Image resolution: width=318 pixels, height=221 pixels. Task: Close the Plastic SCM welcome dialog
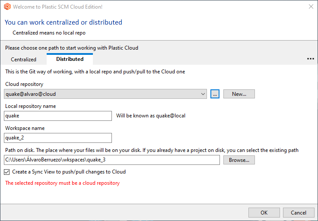coord(311,7)
